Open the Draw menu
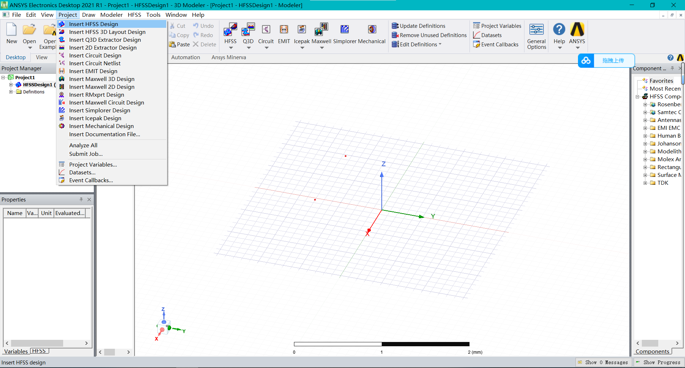The width and height of the screenshot is (685, 368). [x=88, y=15]
